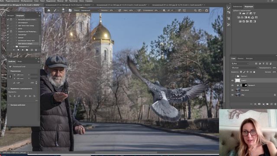Click the layer opacity field Непрозрачность
This screenshot has height=156, width=277.
pyautogui.click(x=274, y=68)
